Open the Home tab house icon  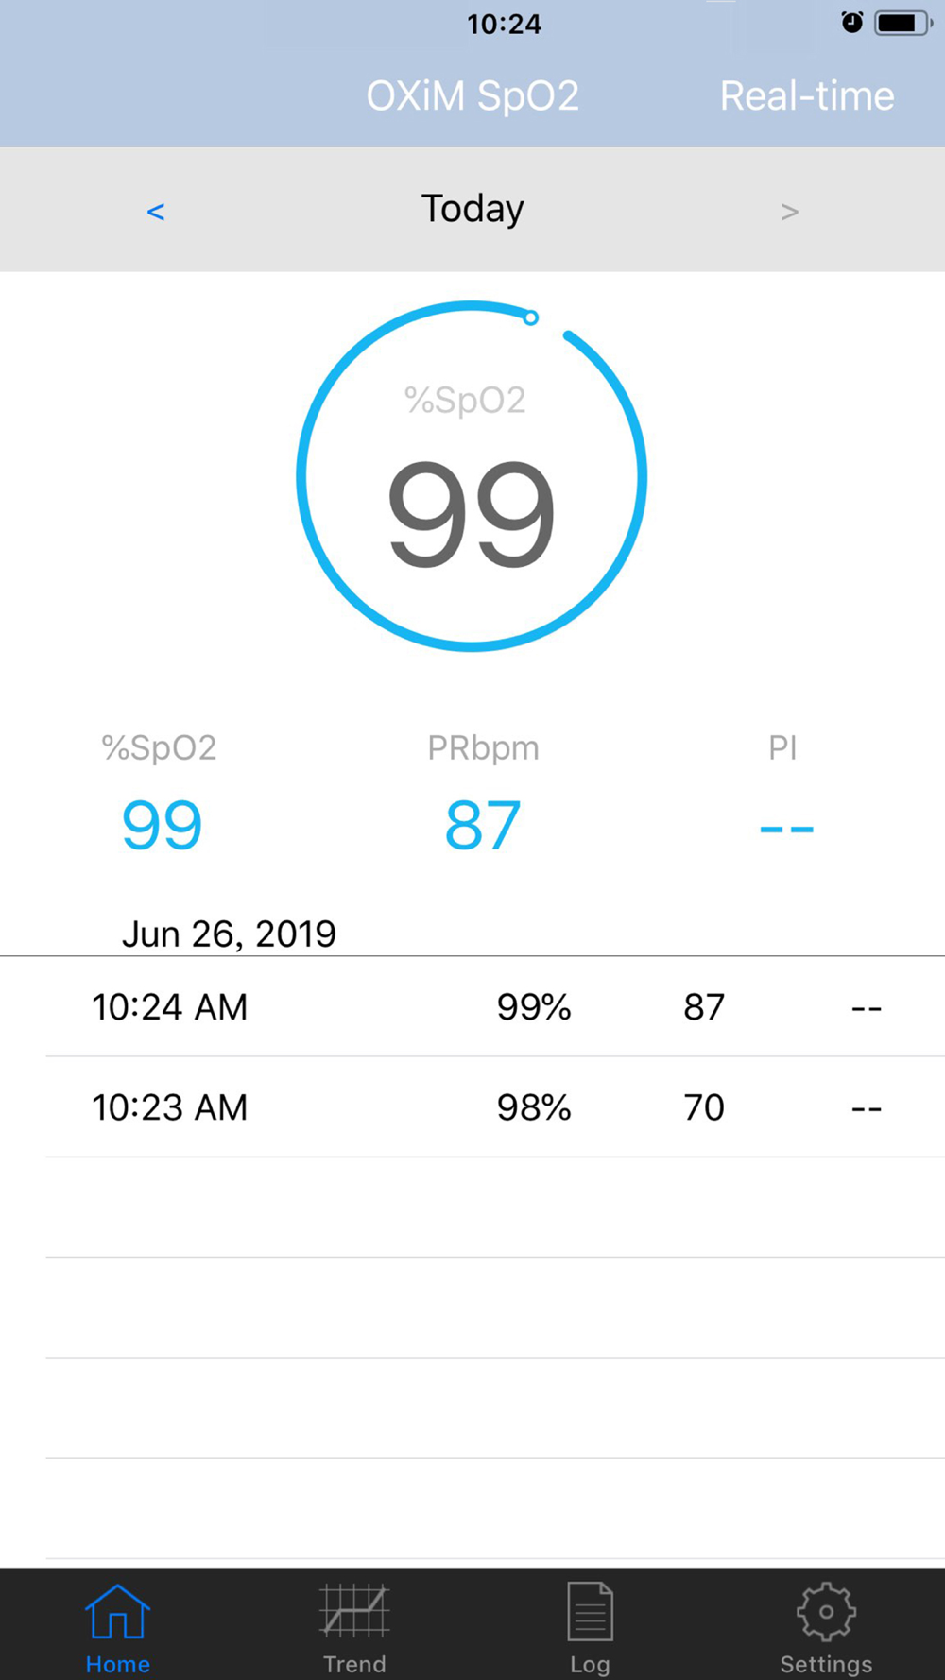[117, 1612]
